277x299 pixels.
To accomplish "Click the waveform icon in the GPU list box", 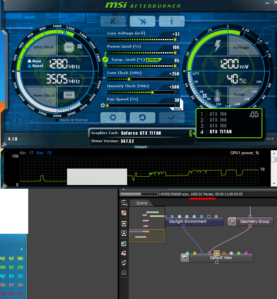I will (254, 114).
